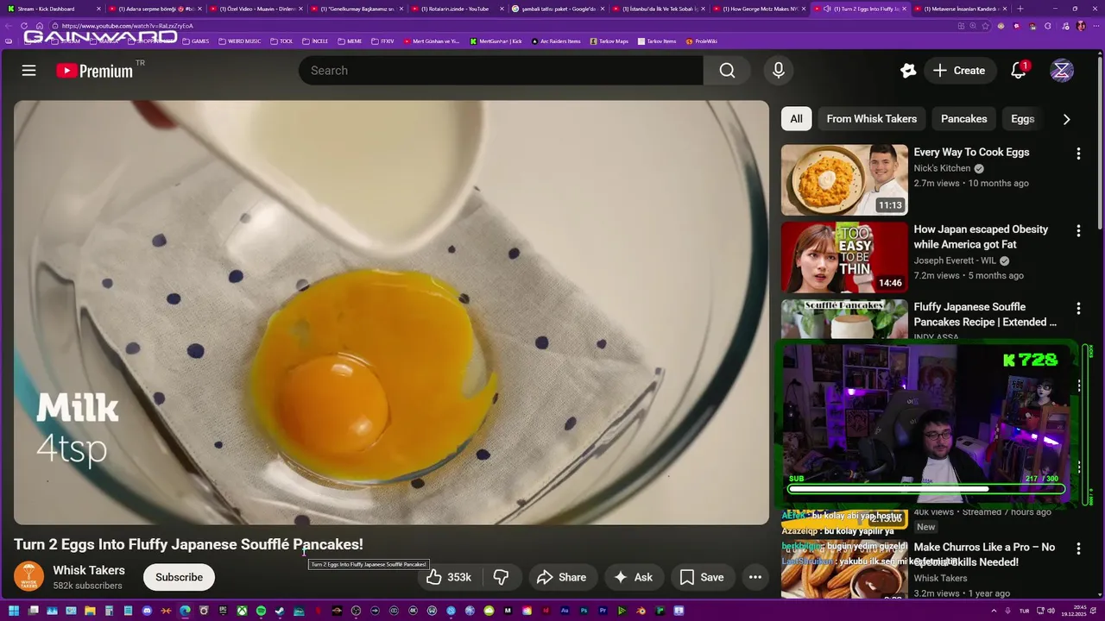Open options for Make Churros Like a Pro
Image resolution: width=1105 pixels, height=621 pixels.
tap(1078, 549)
